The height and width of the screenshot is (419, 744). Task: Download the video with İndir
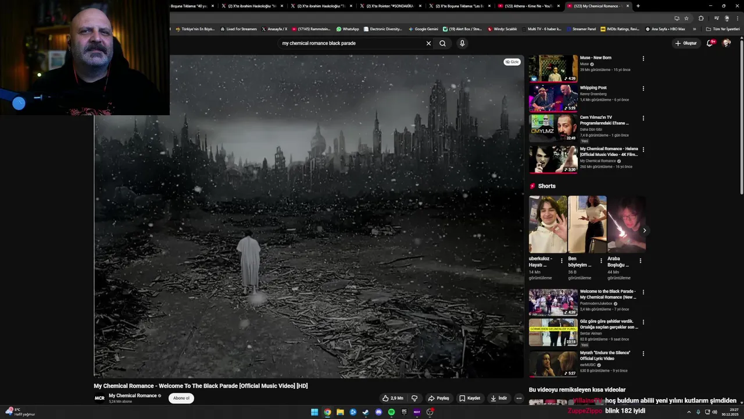click(x=499, y=398)
